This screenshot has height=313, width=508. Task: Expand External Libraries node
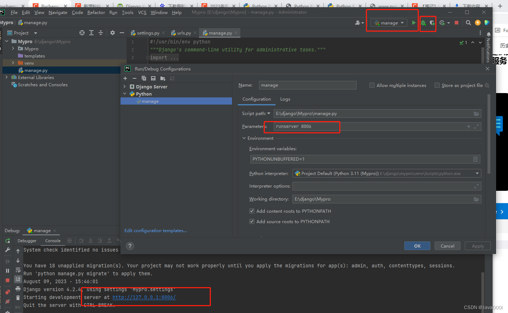(x=6, y=77)
